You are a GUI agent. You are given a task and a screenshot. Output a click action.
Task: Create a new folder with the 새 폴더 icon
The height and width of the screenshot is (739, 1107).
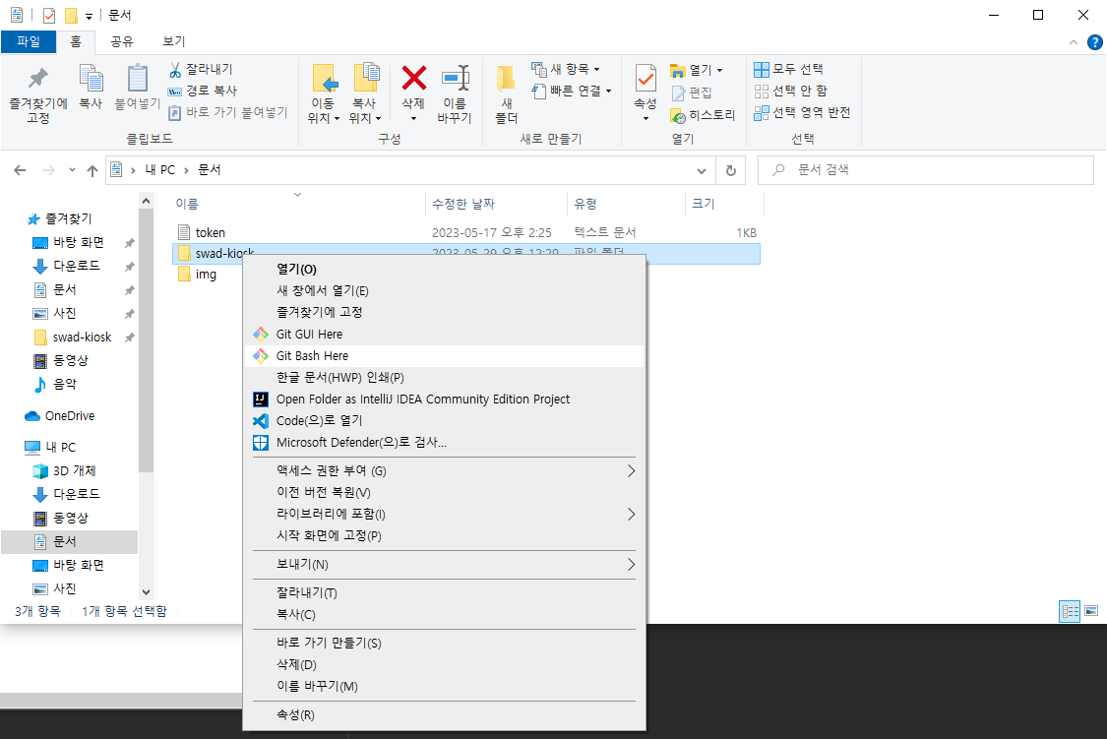click(505, 93)
